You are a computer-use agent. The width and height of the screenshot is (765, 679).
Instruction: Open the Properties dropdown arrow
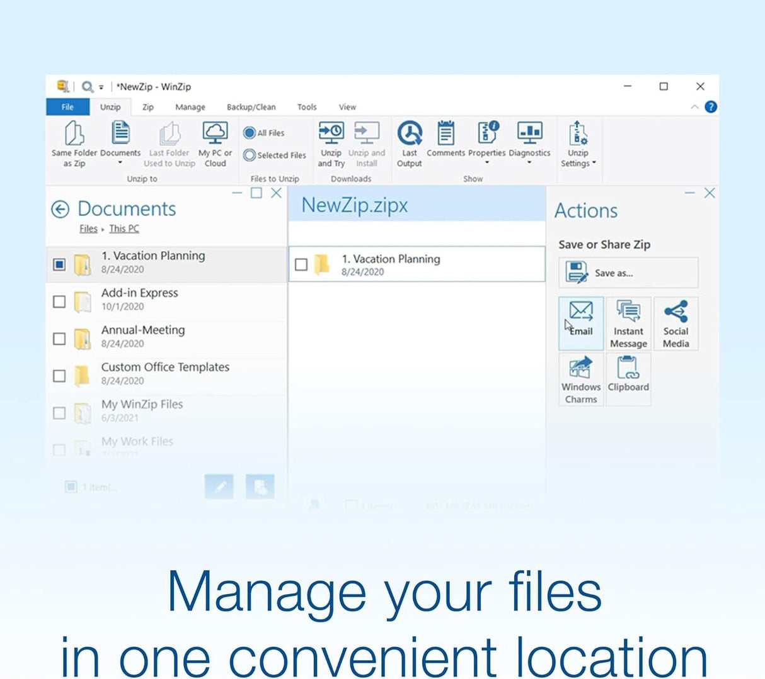pyautogui.click(x=487, y=163)
